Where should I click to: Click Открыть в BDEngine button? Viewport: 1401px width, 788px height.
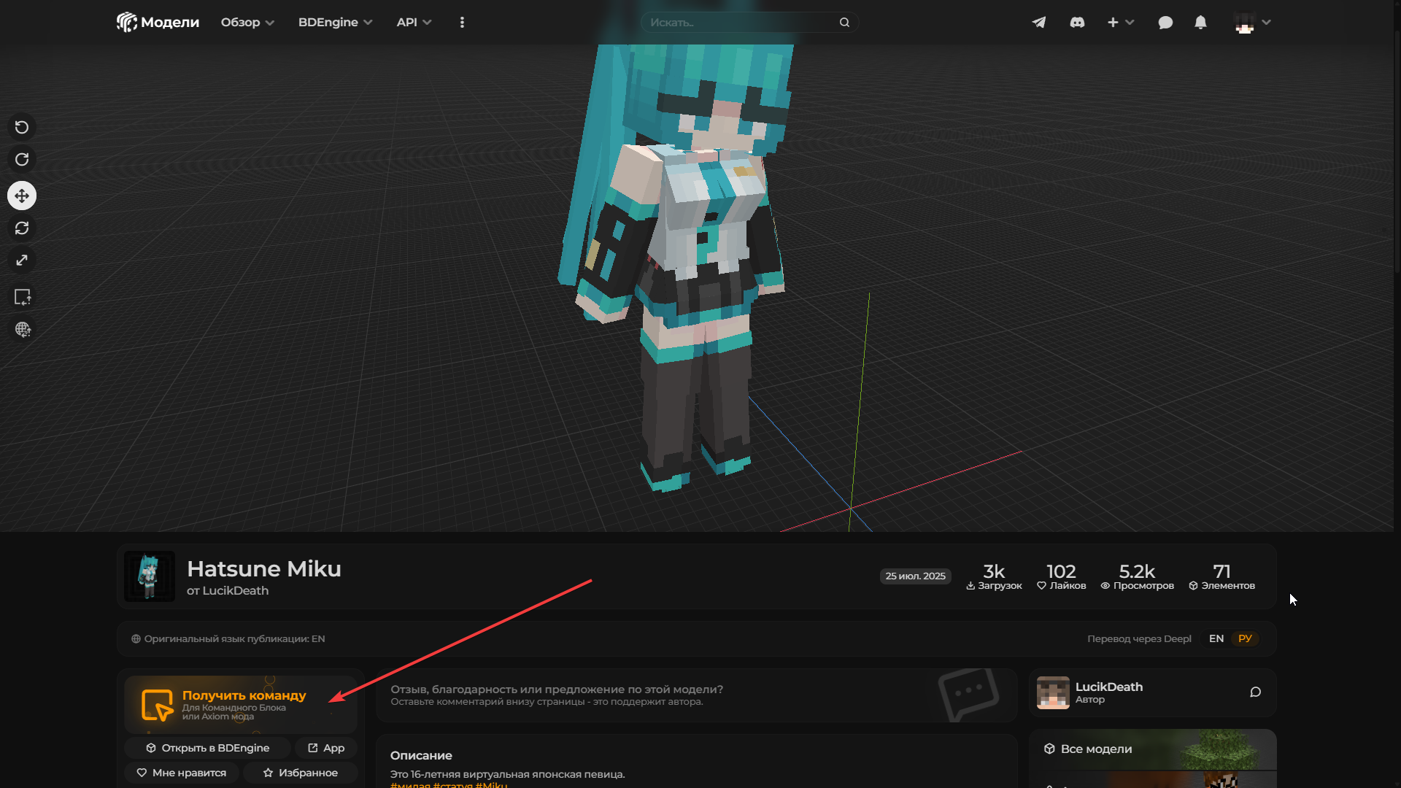pos(208,748)
